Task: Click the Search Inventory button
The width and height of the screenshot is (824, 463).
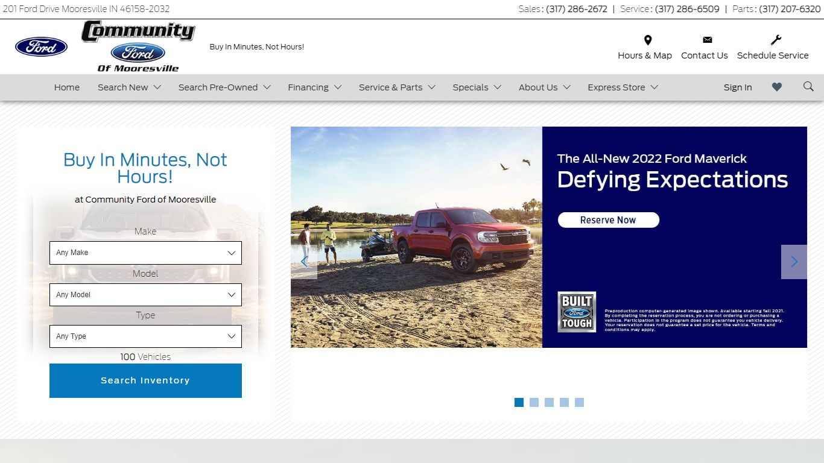Action: (x=145, y=380)
